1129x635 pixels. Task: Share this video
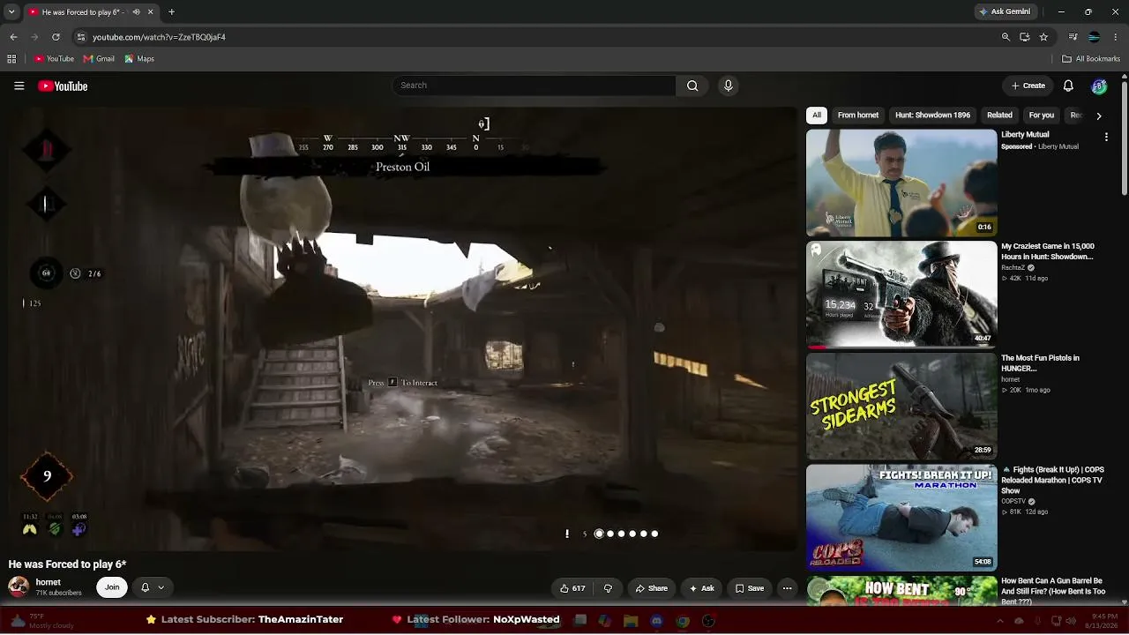point(652,588)
